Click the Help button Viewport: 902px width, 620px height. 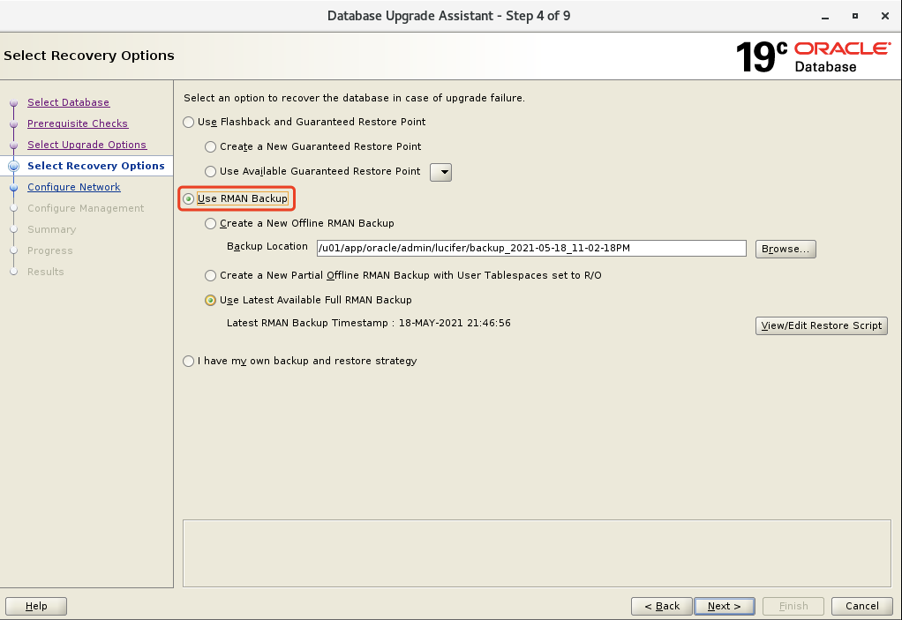coord(36,606)
